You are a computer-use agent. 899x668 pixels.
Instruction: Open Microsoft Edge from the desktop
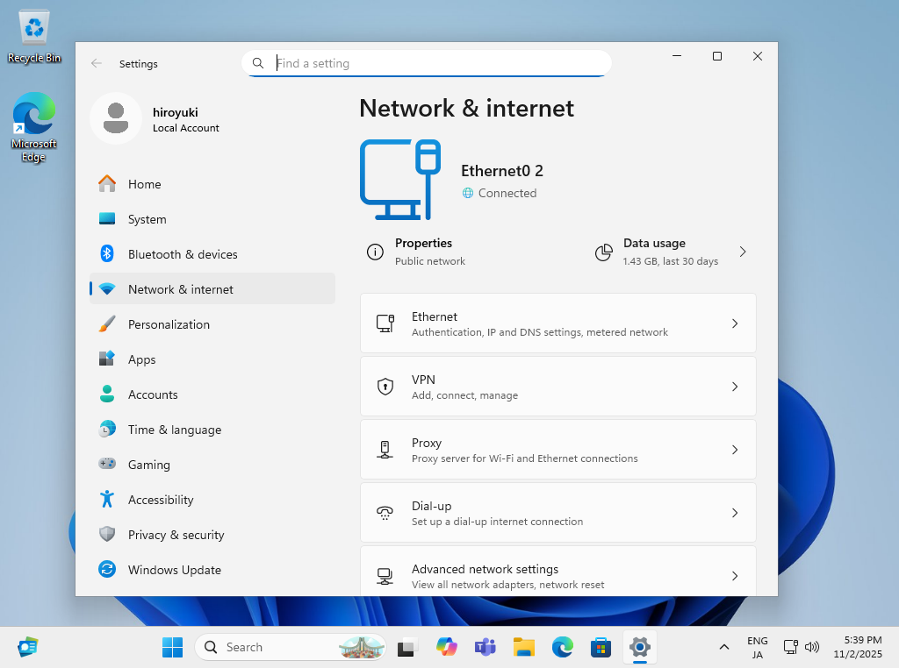pos(33,114)
